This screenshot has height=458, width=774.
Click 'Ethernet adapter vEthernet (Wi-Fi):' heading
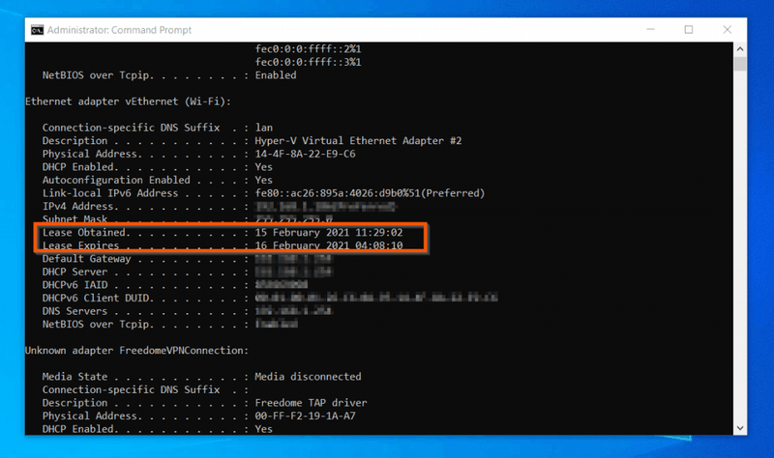pos(128,101)
